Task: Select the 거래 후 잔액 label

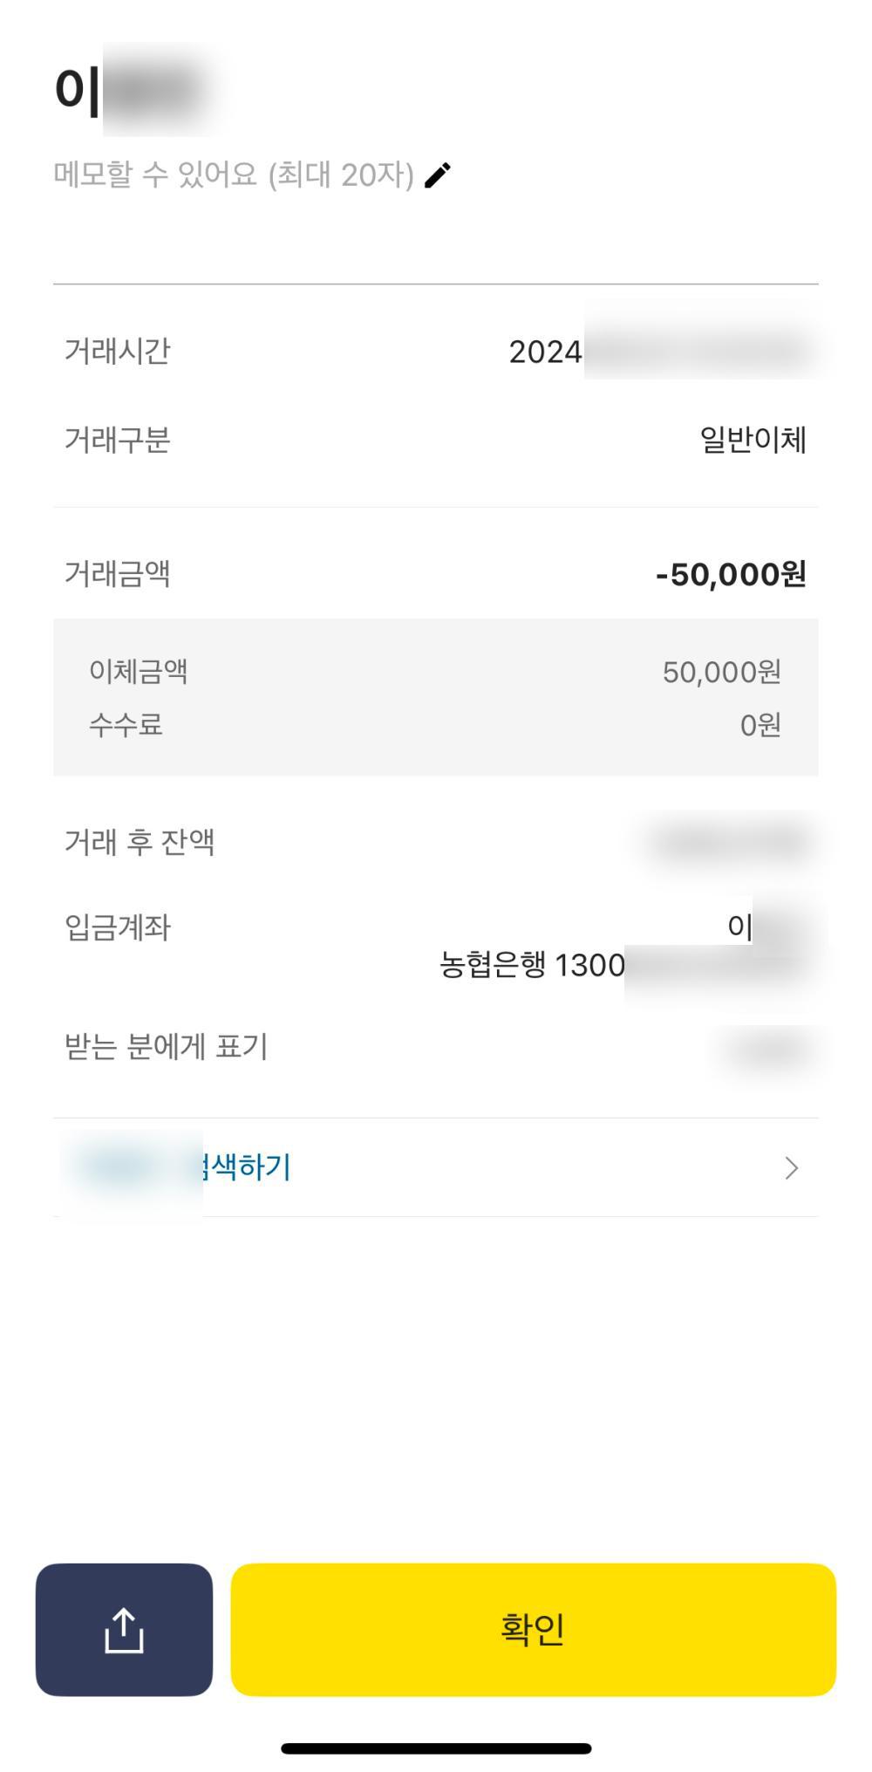Action: [140, 842]
